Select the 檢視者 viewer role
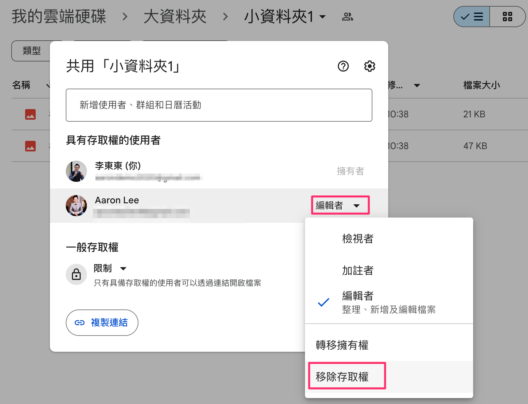528x404 pixels. pyautogui.click(x=358, y=239)
